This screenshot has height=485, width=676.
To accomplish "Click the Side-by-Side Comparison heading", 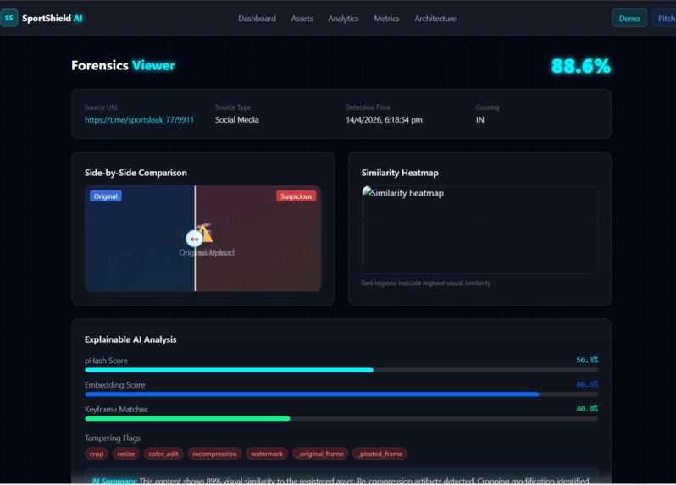I will [x=136, y=173].
